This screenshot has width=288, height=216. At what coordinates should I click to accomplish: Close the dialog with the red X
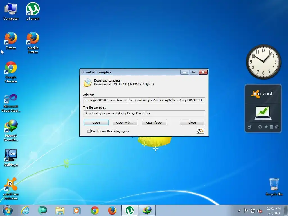pyautogui.click(x=203, y=72)
